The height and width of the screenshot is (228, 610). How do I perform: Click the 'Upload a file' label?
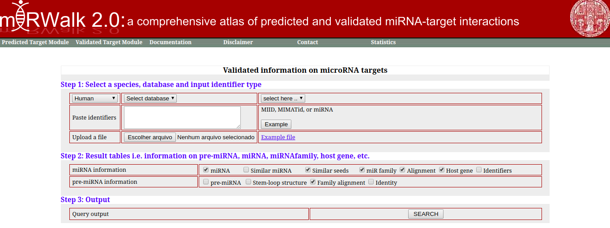point(90,137)
